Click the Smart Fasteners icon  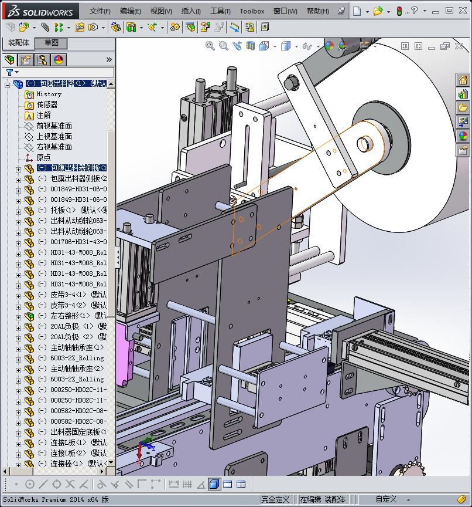click(x=80, y=27)
